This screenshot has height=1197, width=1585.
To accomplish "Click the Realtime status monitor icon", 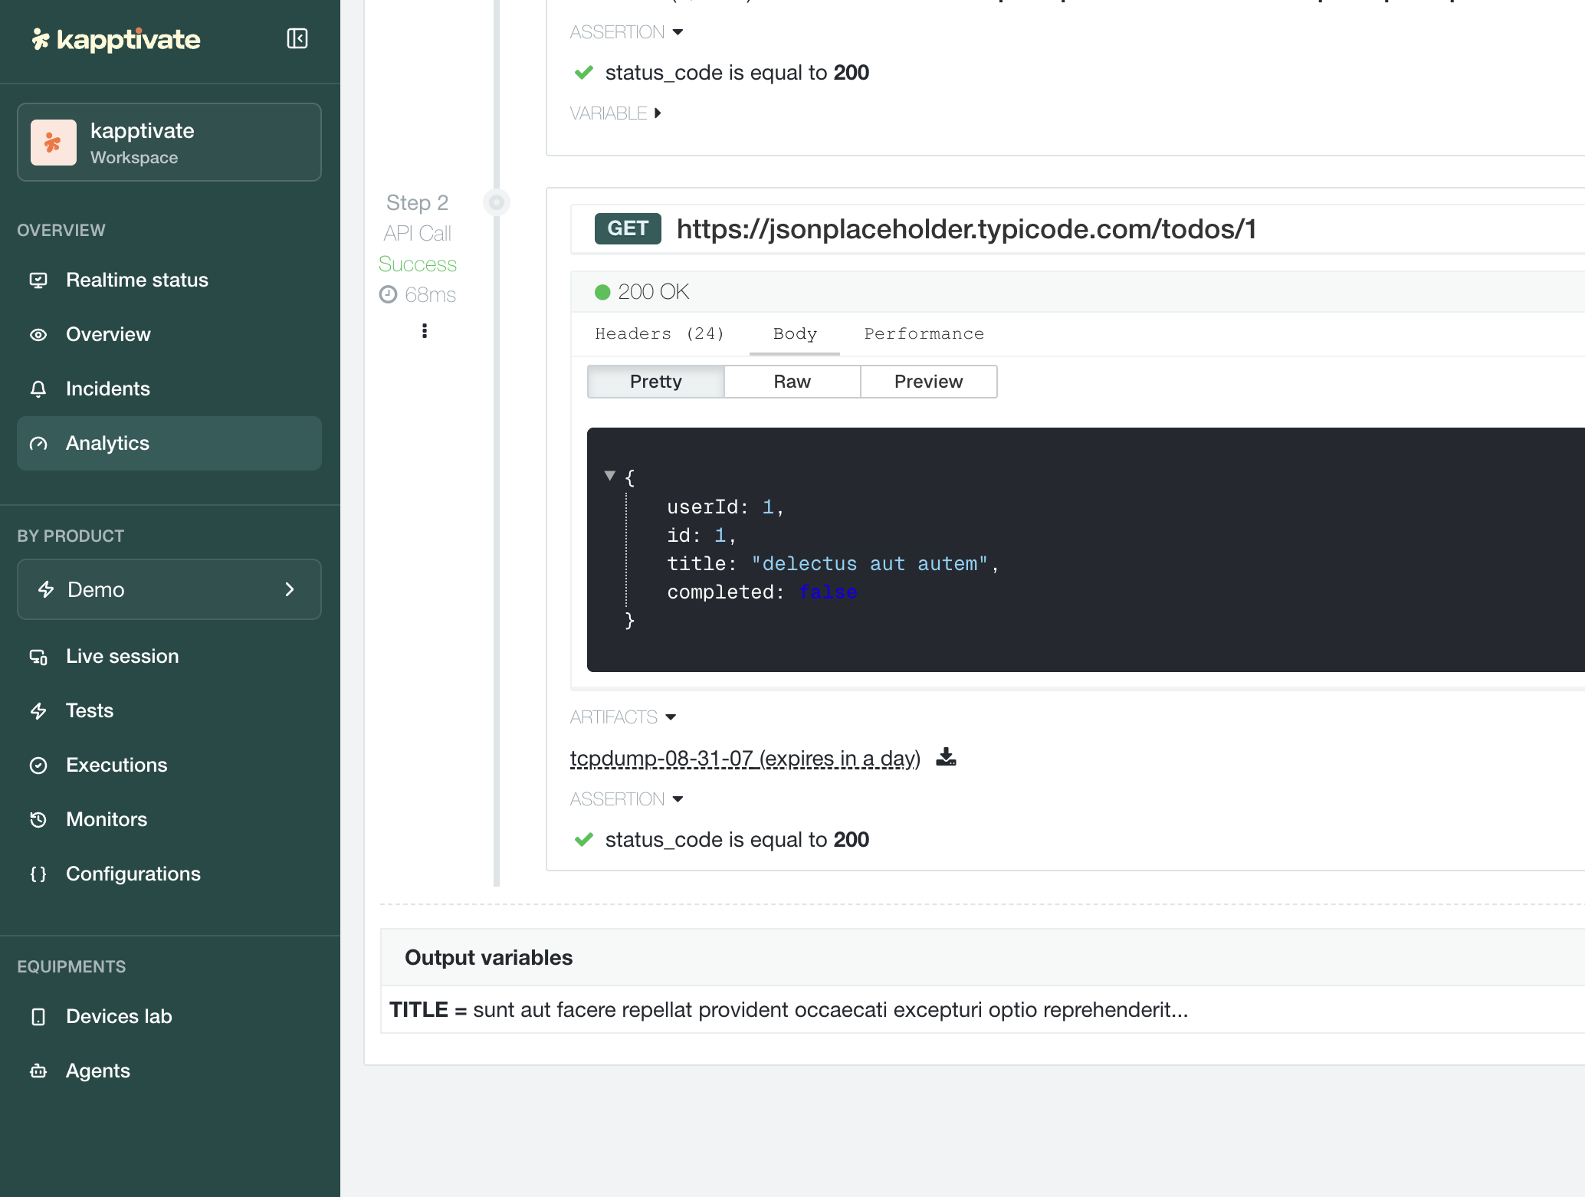I will [x=38, y=280].
